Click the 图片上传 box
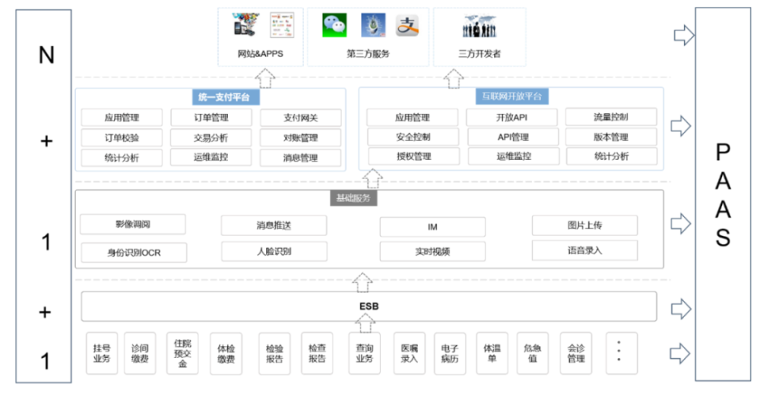760x396 pixels. click(585, 225)
